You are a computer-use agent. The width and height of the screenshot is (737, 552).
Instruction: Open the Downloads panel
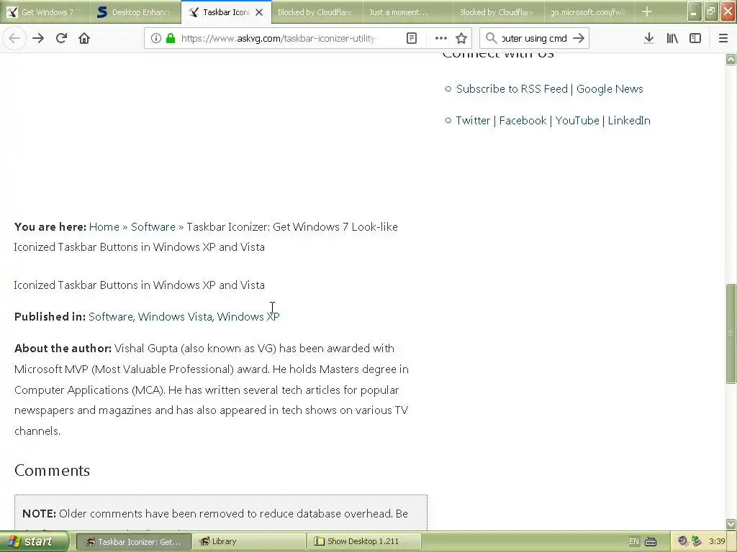pyautogui.click(x=648, y=38)
